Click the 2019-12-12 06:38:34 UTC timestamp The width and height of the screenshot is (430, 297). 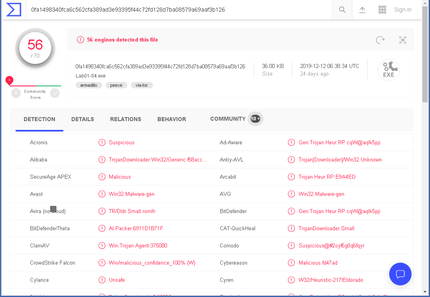(330, 66)
